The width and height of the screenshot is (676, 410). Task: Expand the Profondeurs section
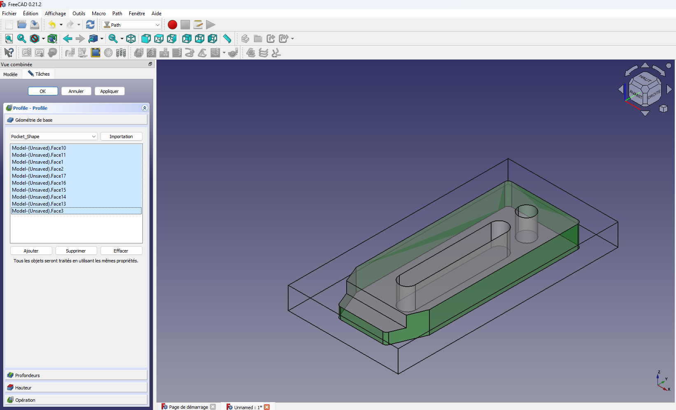tap(76, 375)
